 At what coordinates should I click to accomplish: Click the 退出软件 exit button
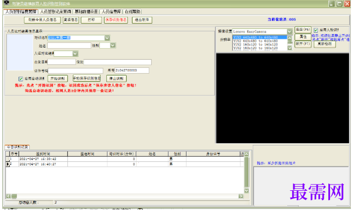[142, 20]
